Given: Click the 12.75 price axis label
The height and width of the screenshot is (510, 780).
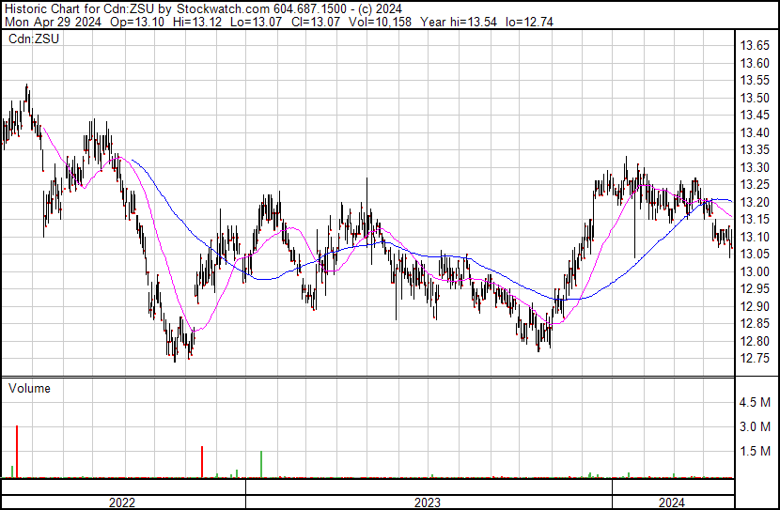Looking at the screenshot, I should pos(756,359).
